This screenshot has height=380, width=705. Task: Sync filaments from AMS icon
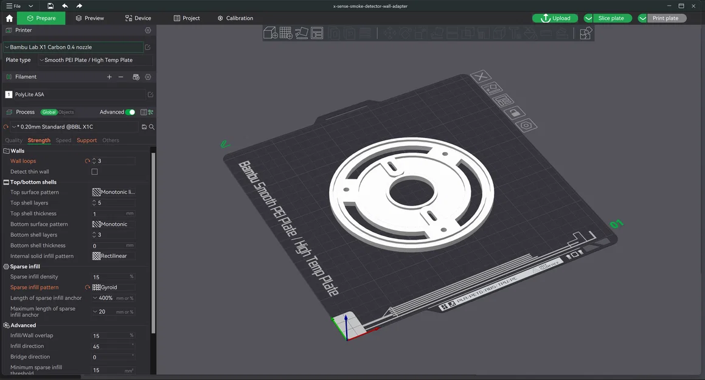click(x=136, y=77)
